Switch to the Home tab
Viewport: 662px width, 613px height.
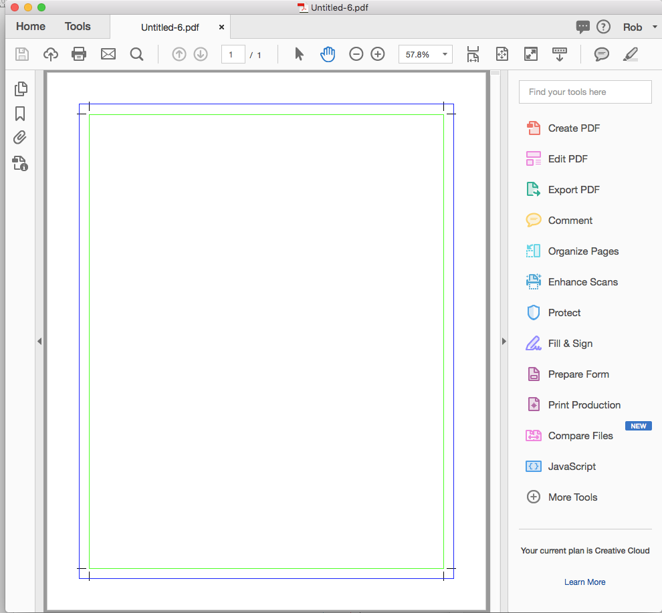tap(31, 27)
